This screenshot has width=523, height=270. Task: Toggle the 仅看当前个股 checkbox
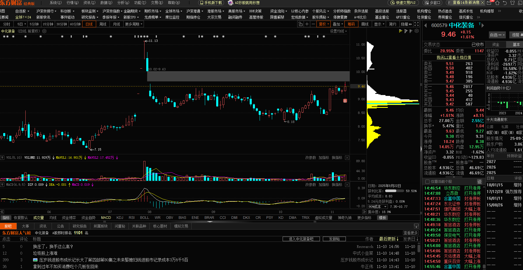(x=427, y=182)
